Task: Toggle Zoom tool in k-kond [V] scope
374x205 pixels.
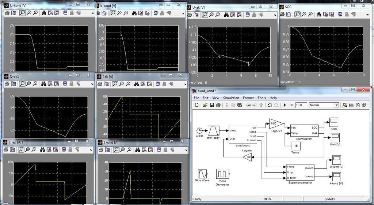Action: [x=113, y=13]
